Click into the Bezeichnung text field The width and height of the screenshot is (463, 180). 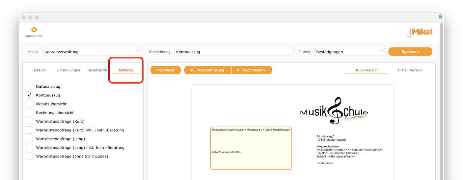click(x=234, y=52)
